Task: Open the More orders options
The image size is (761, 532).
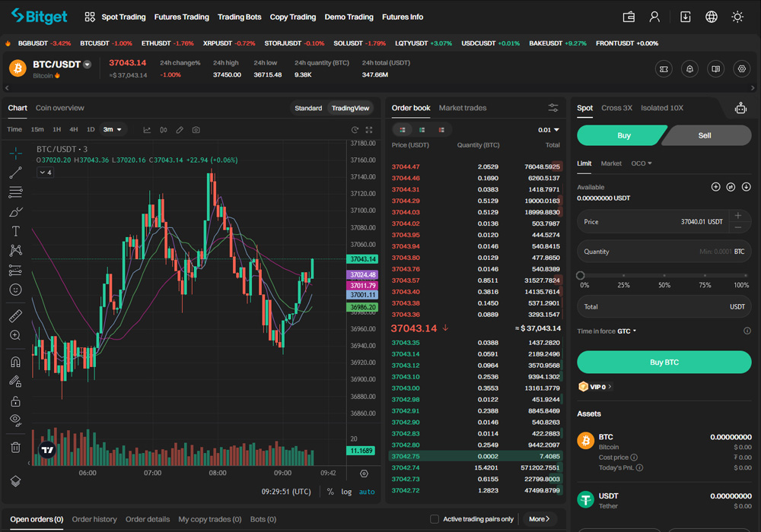Action: click(540, 519)
